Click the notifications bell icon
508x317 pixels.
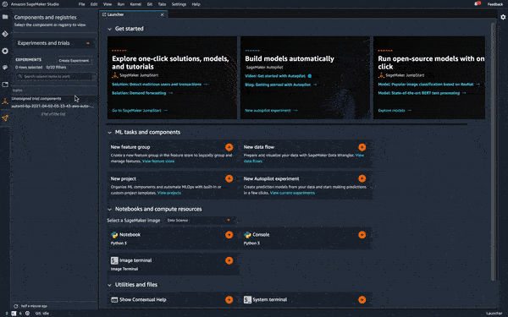pos(478,4)
